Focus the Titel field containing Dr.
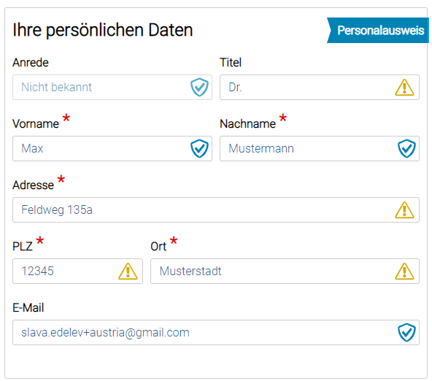 click(x=320, y=87)
